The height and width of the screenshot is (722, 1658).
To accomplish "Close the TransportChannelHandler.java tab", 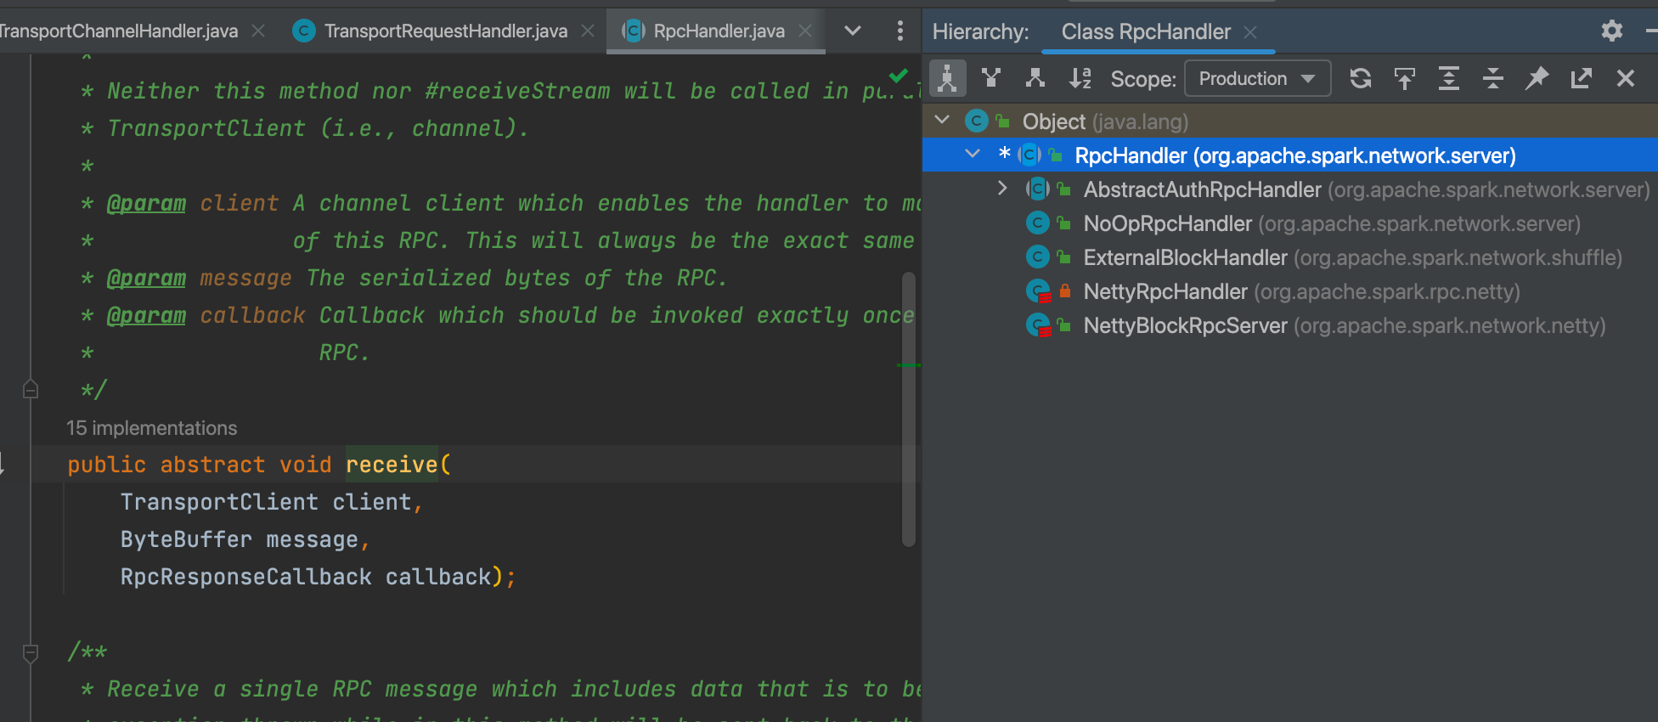I will pyautogui.click(x=258, y=31).
